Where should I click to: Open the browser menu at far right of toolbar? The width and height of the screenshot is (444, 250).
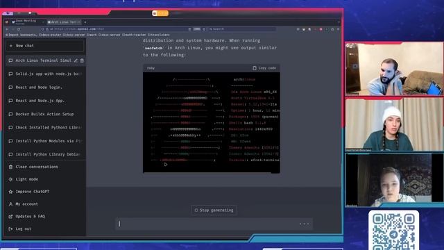[338, 29]
